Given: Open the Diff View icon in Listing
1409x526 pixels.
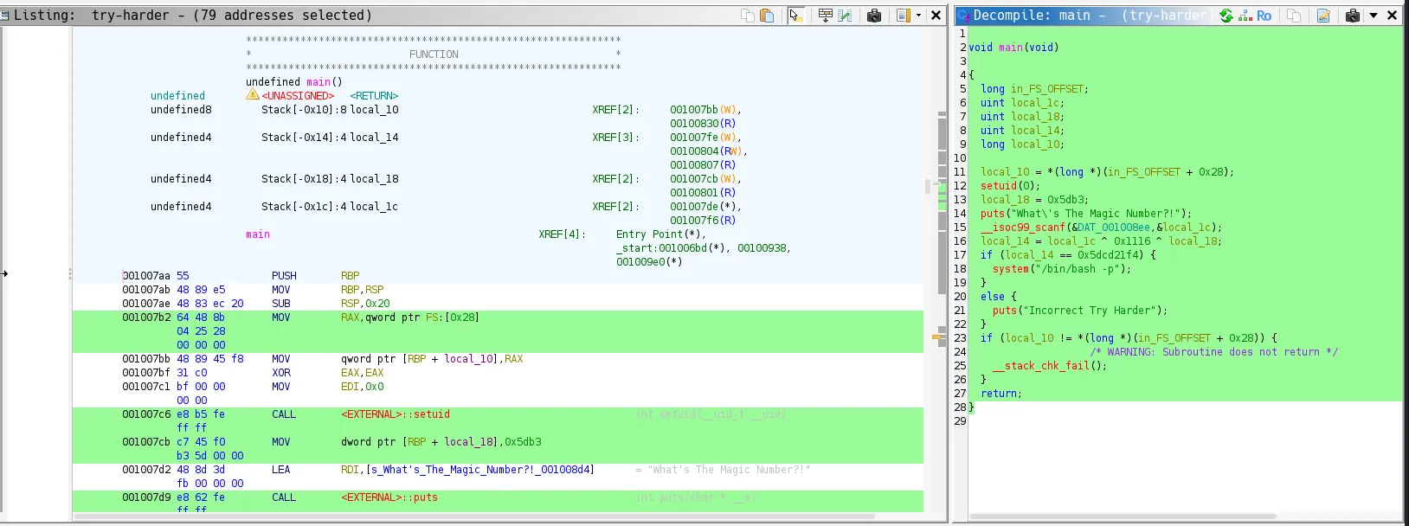Looking at the screenshot, I should (845, 16).
